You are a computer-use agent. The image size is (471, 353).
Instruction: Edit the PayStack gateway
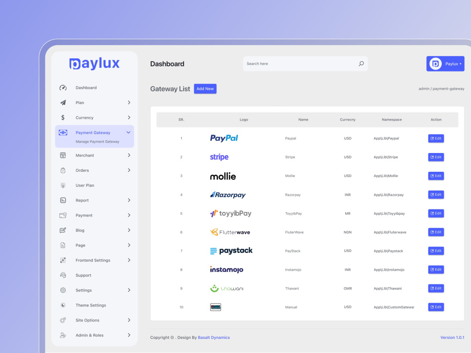(436, 251)
